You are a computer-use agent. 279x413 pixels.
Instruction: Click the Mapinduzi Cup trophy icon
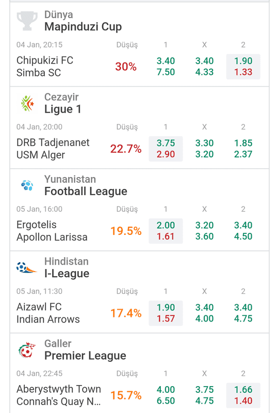pos(27,21)
